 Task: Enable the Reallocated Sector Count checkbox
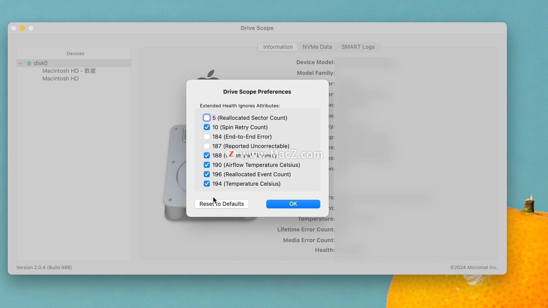[207, 118]
